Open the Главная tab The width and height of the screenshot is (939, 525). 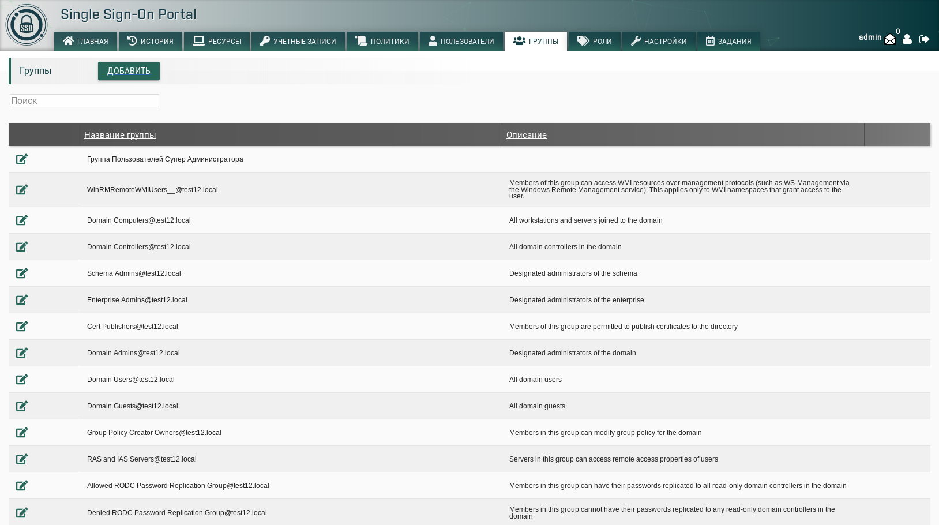(x=85, y=41)
